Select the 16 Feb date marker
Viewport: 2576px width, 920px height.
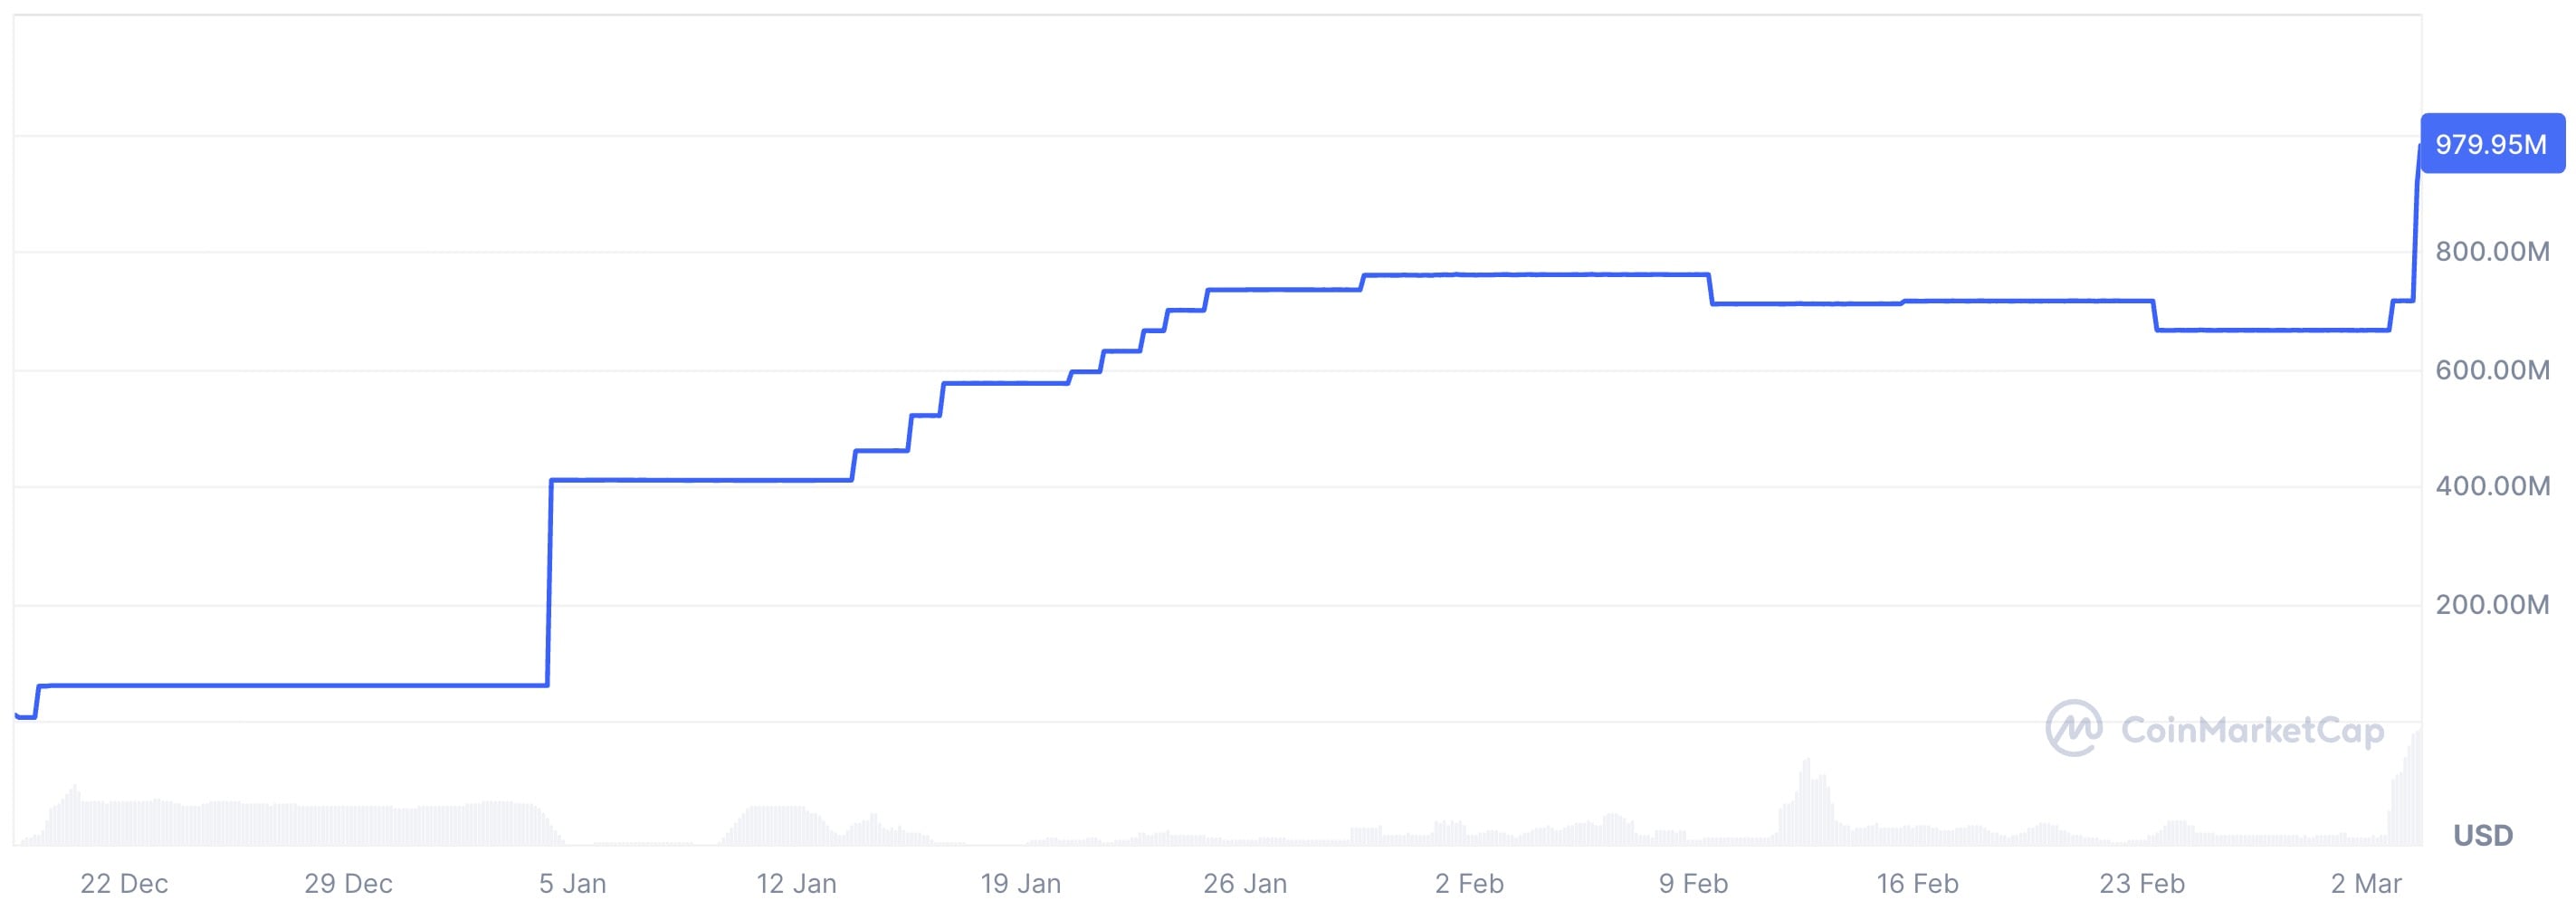(x=1917, y=884)
